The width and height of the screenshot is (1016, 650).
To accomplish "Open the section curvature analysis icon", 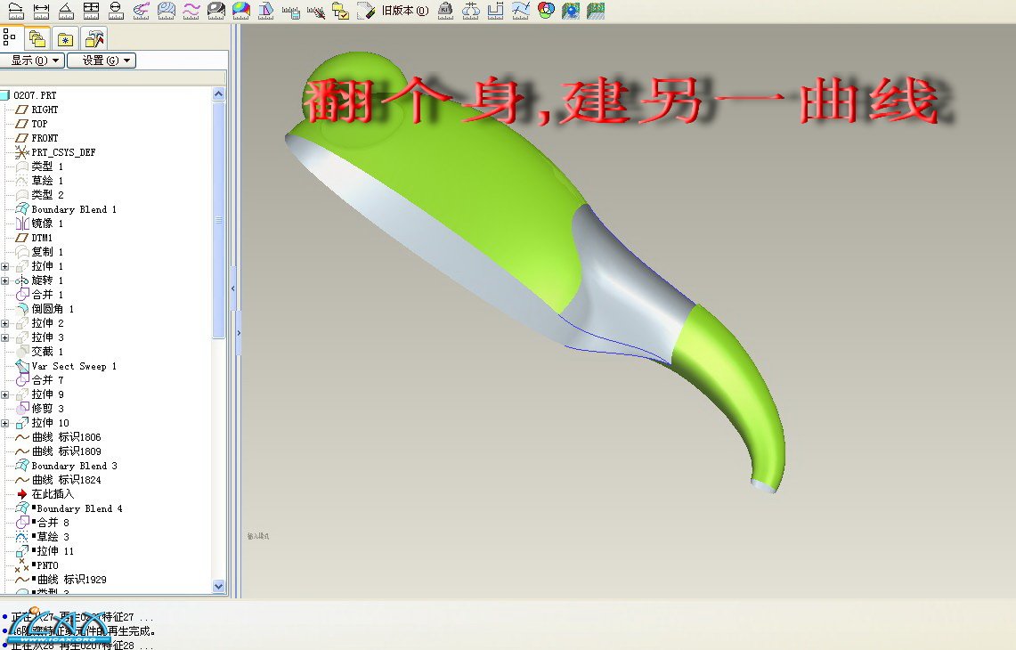I will tap(167, 11).
